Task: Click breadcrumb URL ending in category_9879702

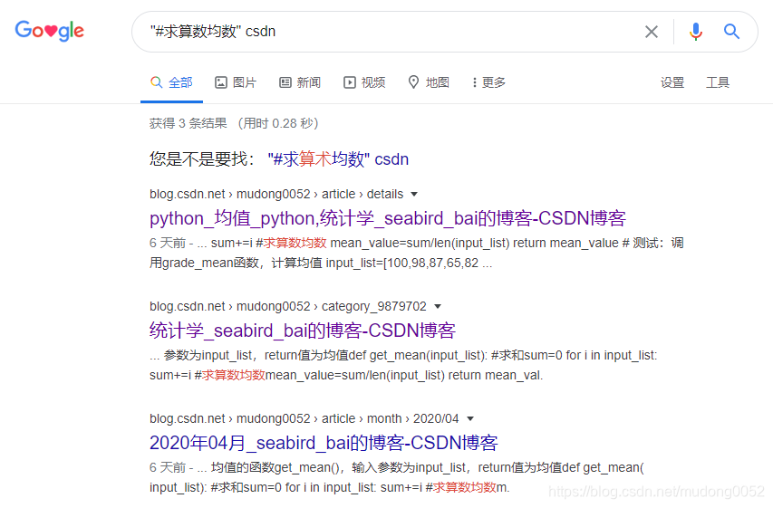Action: 288,306
